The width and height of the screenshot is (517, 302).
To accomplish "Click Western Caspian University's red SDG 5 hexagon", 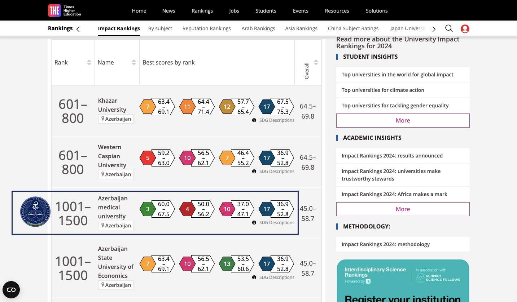I will coord(148,158).
